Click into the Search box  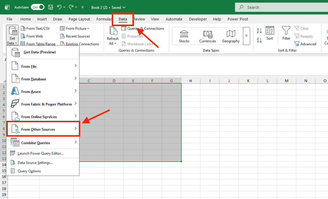click(x=281, y=7)
